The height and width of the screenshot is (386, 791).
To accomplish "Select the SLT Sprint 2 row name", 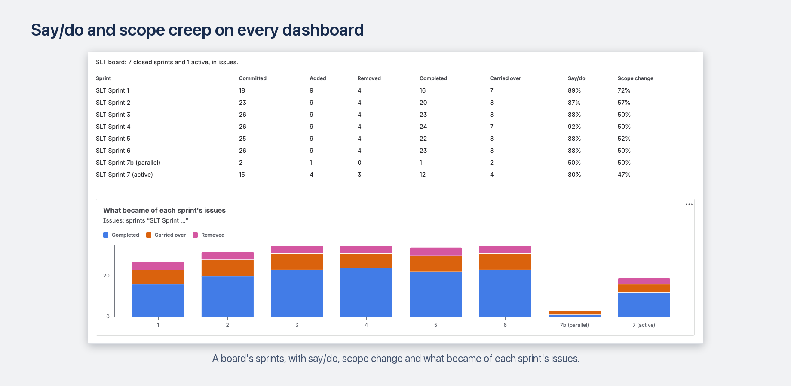I will pyautogui.click(x=113, y=103).
